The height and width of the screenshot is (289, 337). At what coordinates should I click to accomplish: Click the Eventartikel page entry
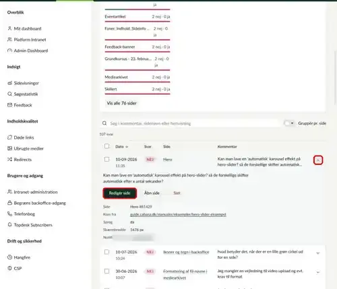115,17
